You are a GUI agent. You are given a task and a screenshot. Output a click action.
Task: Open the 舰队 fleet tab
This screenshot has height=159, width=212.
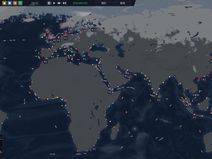tap(104, 3)
